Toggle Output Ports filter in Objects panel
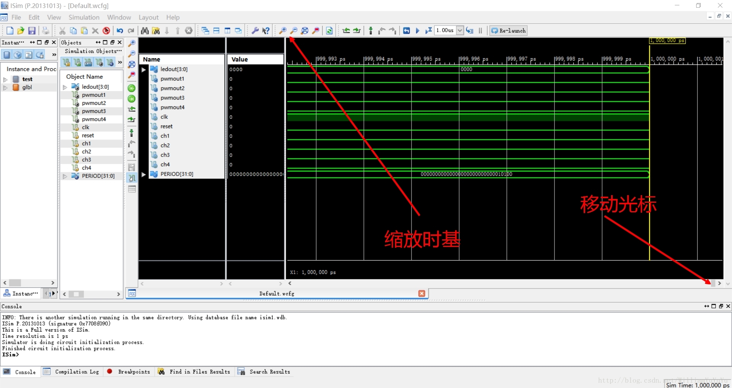This screenshot has width=732, height=388. [77, 62]
